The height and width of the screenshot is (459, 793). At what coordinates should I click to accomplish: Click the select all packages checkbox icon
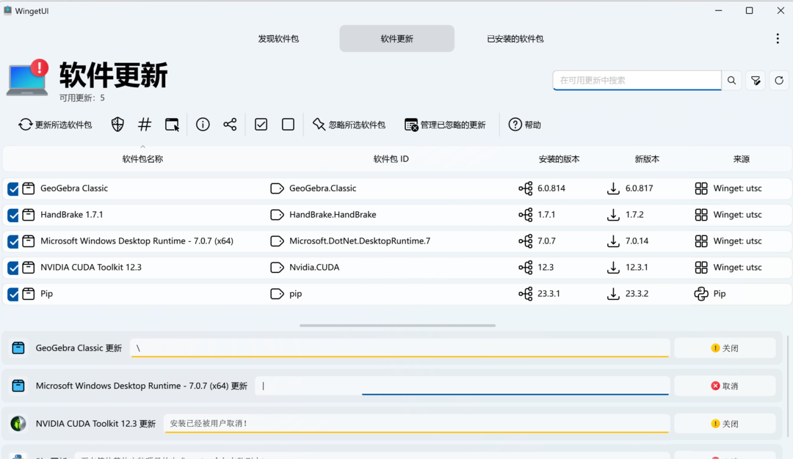(261, 124)
